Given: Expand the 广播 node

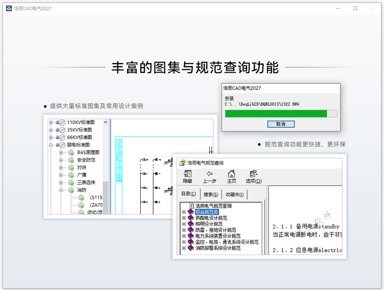Looking at the screenshot, I should coord(61,175).
